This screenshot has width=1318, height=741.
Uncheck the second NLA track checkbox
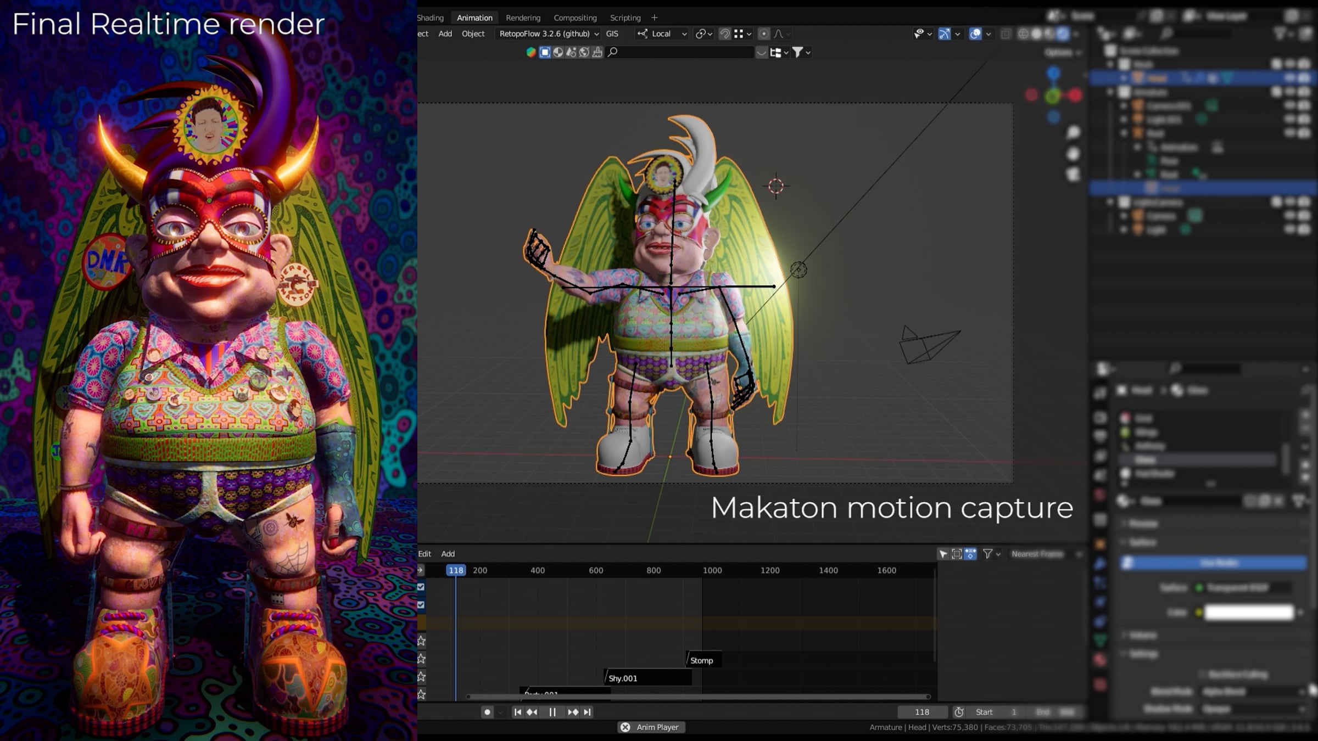tap(421, 605)
